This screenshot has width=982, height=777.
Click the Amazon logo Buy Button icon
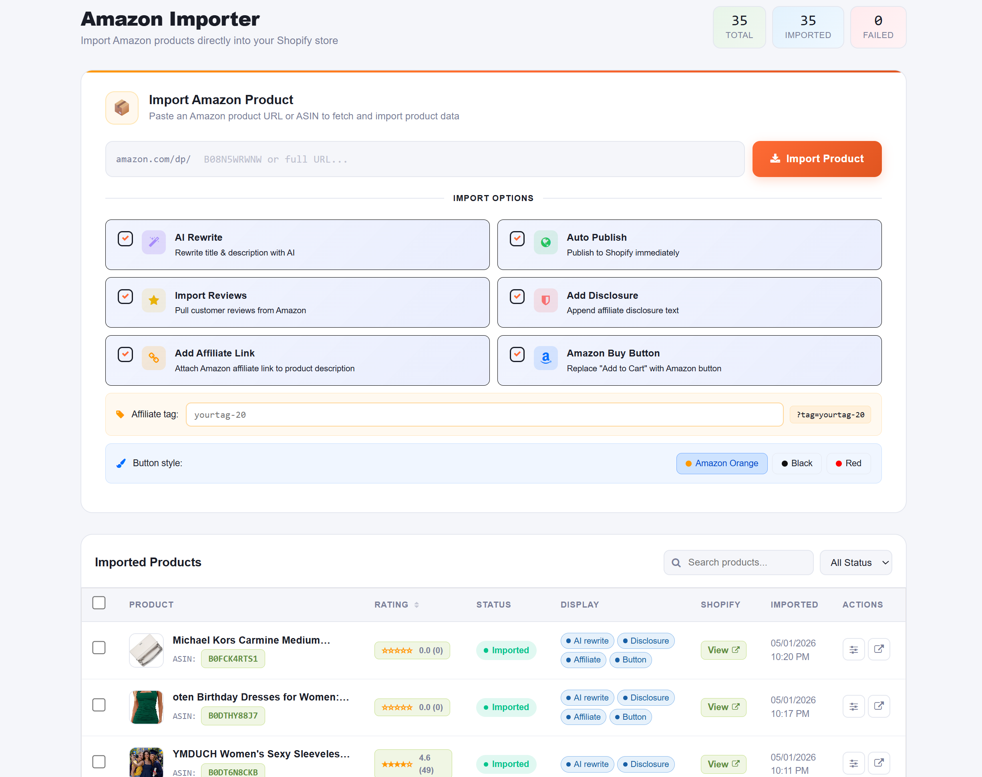(x=546, y=358)
